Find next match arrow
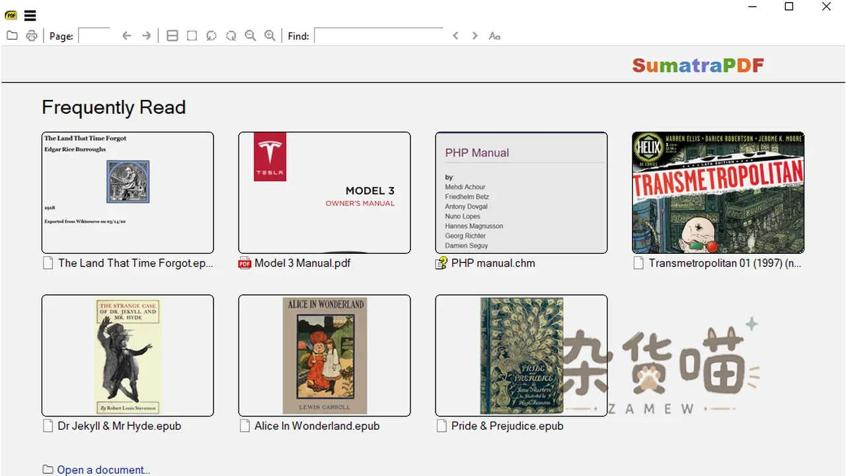846x476 pixels. pyautogui.click(x=475, y=36)
